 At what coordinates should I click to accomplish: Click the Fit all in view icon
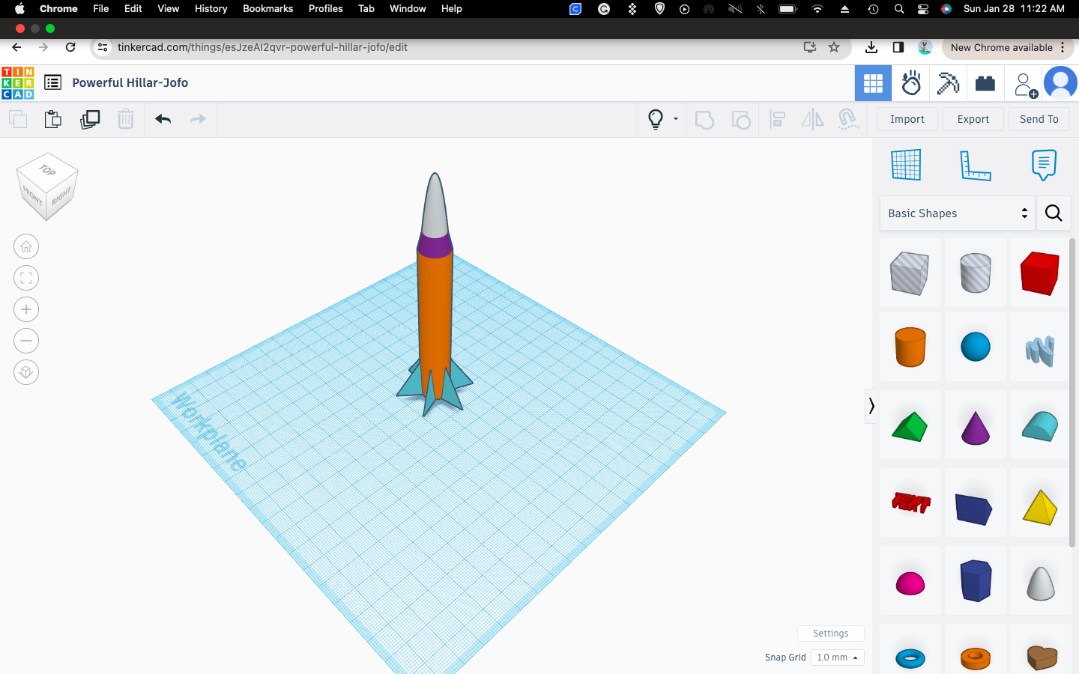26,278
